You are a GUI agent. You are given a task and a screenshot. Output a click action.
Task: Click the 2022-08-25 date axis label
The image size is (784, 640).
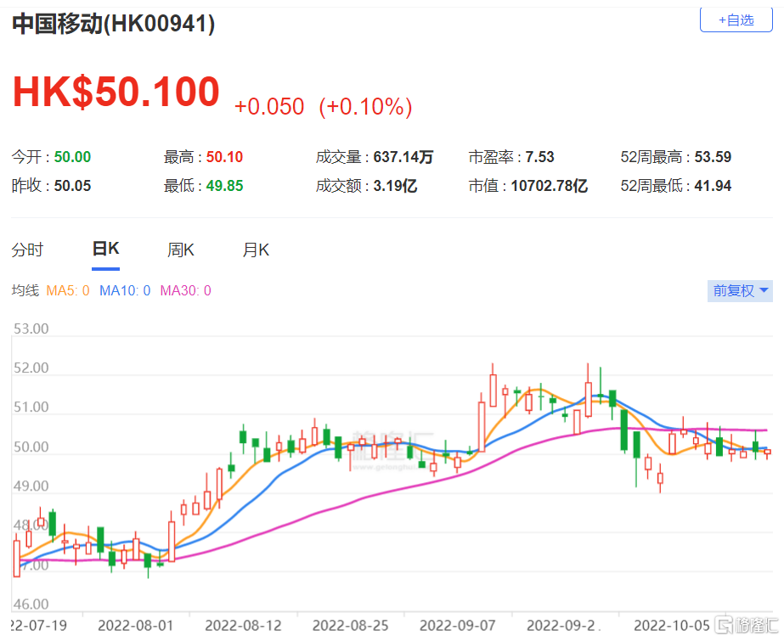coord(351,626)
